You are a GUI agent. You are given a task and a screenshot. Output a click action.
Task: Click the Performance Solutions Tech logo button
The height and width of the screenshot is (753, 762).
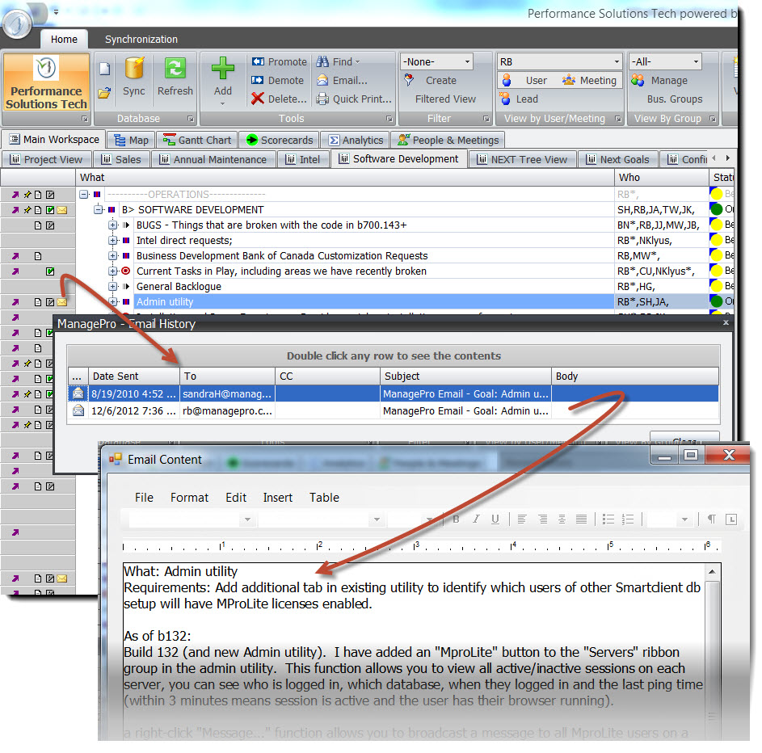point(46,82)
